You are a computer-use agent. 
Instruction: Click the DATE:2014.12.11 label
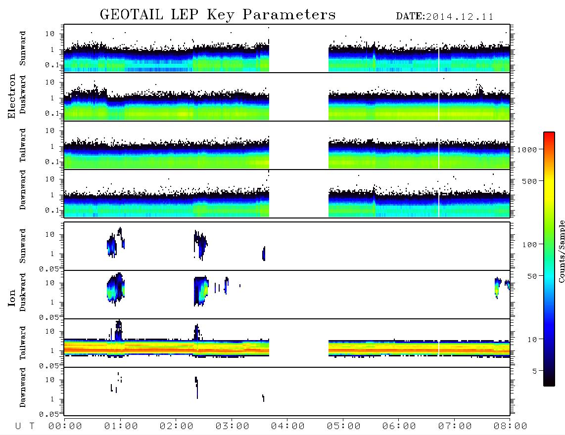click(445, 17)
